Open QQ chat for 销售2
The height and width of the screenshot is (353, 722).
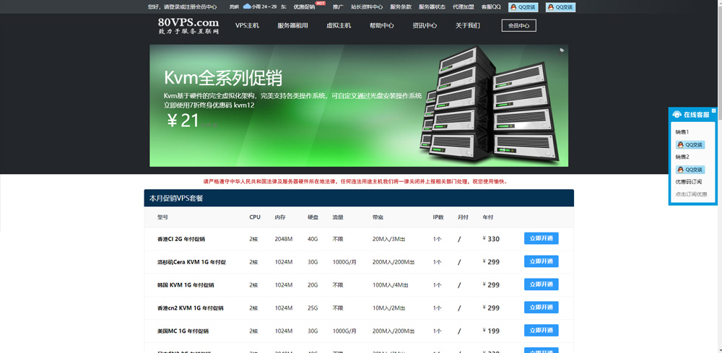690,170
